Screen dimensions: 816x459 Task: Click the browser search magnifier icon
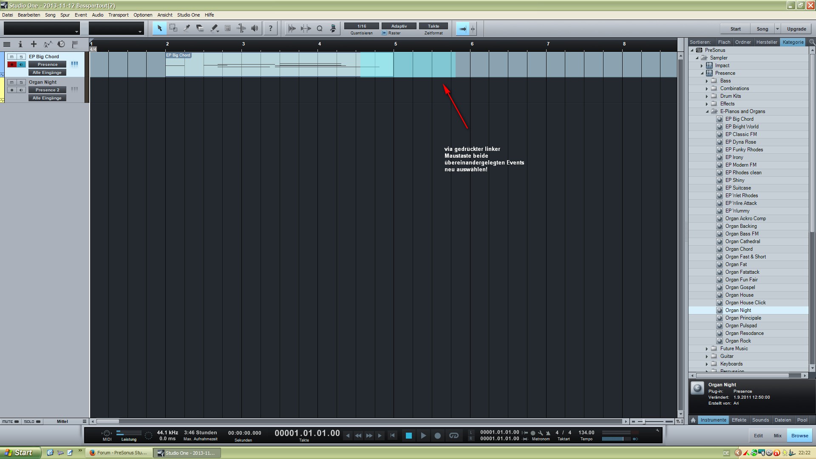812,42
